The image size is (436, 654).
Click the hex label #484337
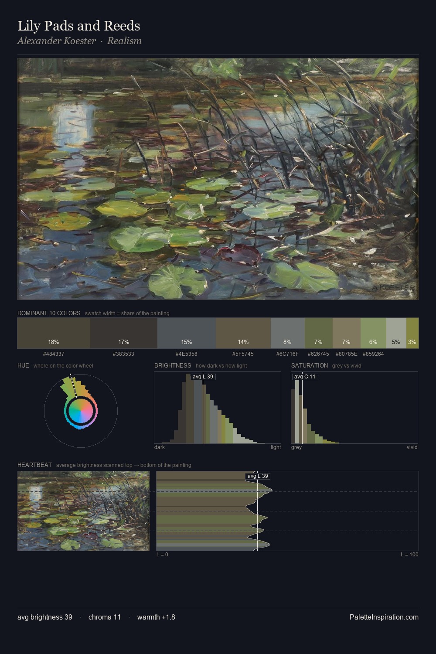[54, 354]
